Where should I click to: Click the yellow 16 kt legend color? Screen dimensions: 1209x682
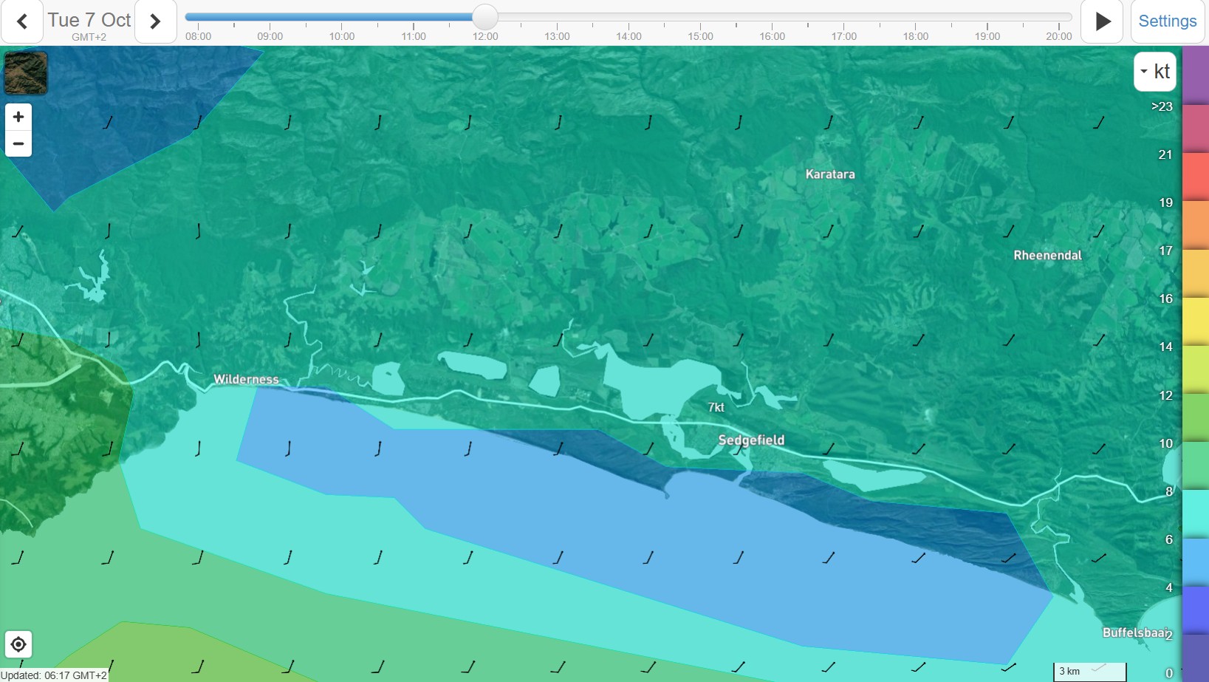click(1195, 320)
